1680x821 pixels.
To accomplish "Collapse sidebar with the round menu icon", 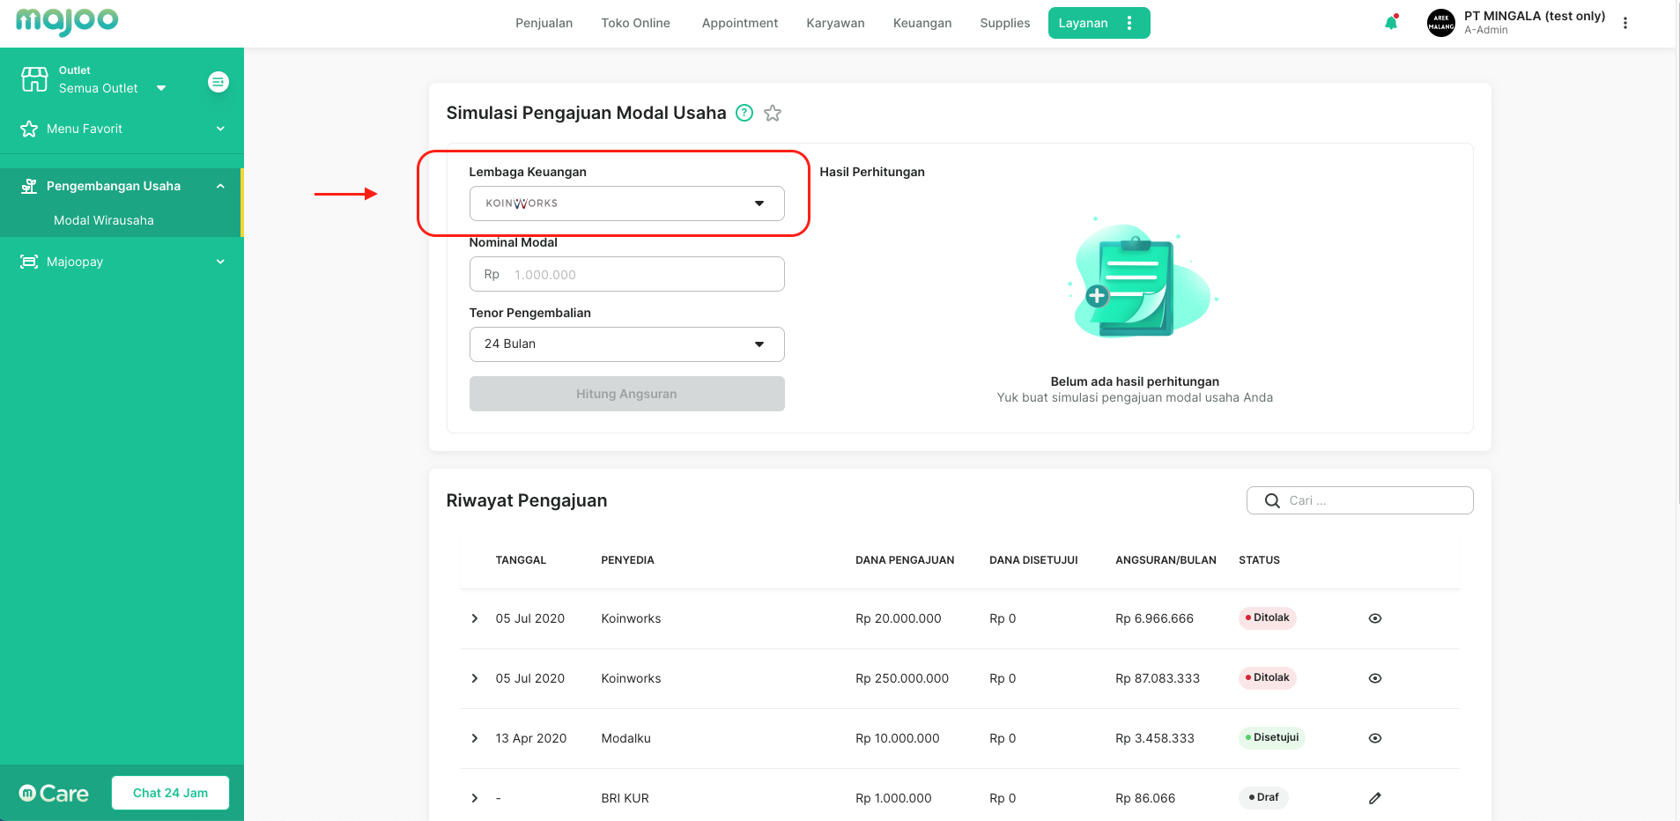I will [x=218, y=82].
